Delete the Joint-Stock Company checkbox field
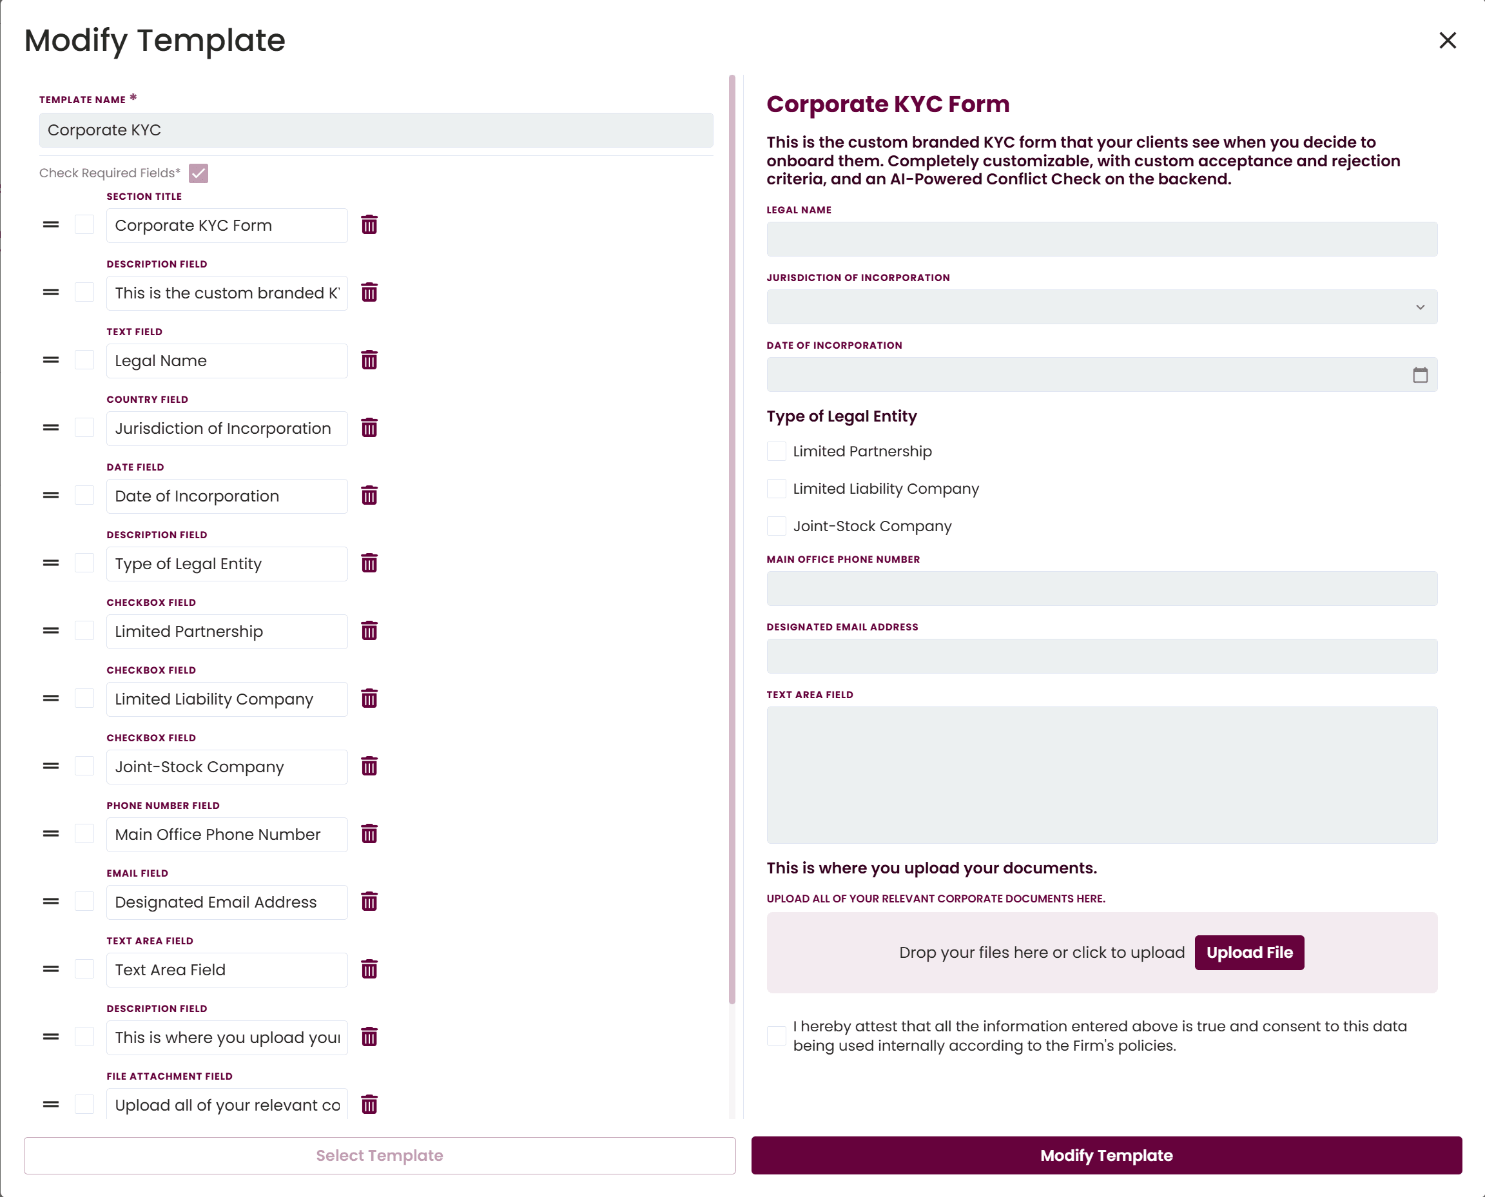 tap(369, 766)
